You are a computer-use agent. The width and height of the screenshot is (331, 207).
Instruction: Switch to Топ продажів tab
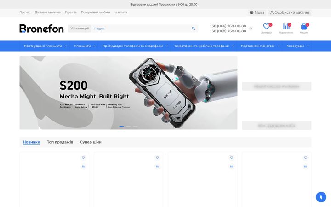pos(60,142)
